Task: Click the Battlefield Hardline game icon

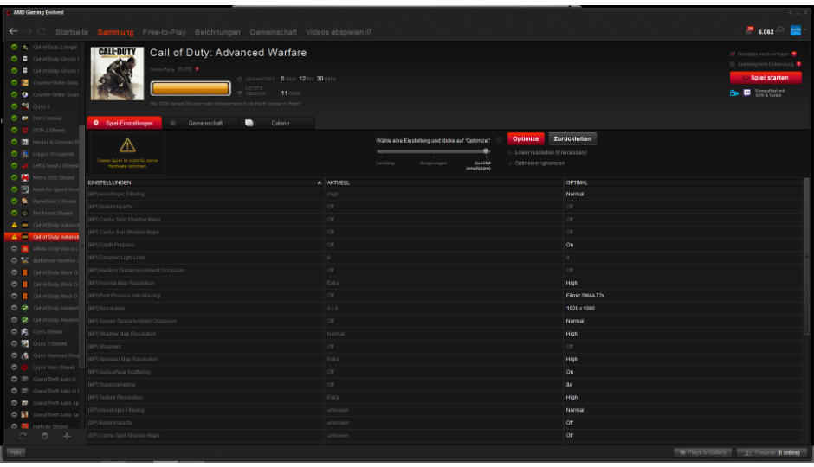Action: coord(25,260)
